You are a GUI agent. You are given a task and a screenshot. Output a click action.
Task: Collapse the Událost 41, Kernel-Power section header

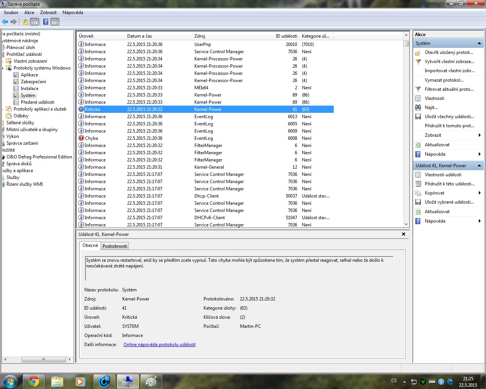tap(448, 166)
